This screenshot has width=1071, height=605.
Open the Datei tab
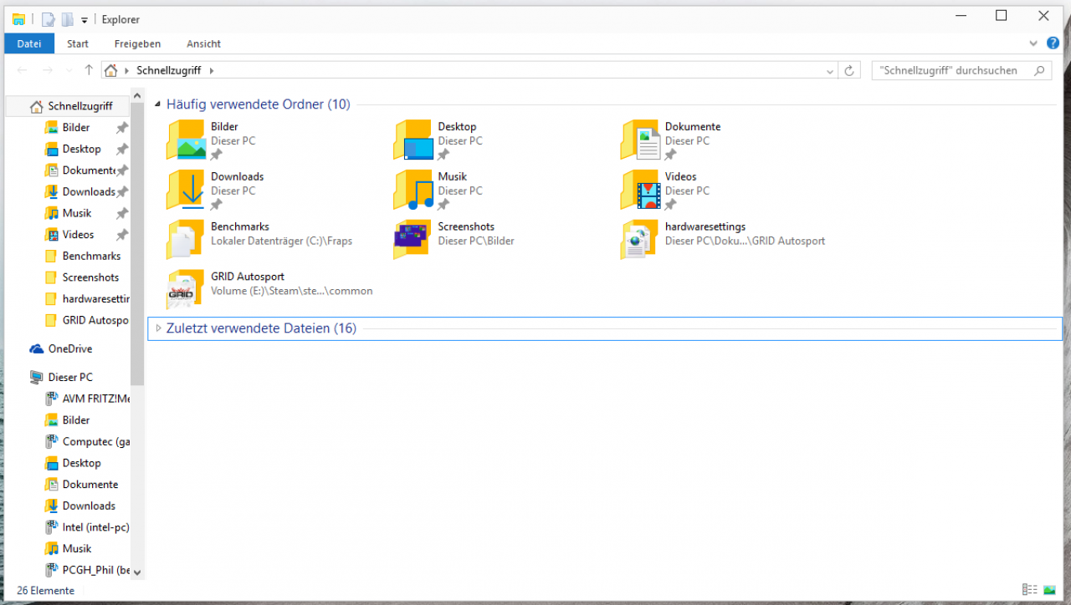[29, 43]
